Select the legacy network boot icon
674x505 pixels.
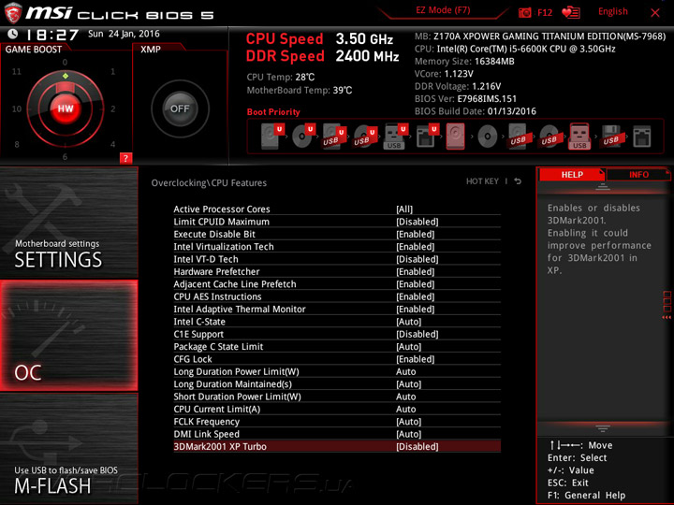point(642,137)
